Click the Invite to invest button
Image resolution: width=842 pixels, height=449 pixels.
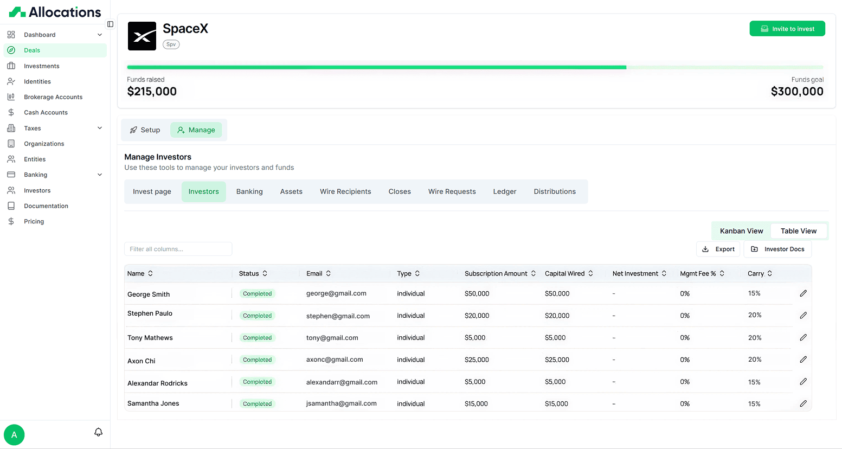click(787, 28)
